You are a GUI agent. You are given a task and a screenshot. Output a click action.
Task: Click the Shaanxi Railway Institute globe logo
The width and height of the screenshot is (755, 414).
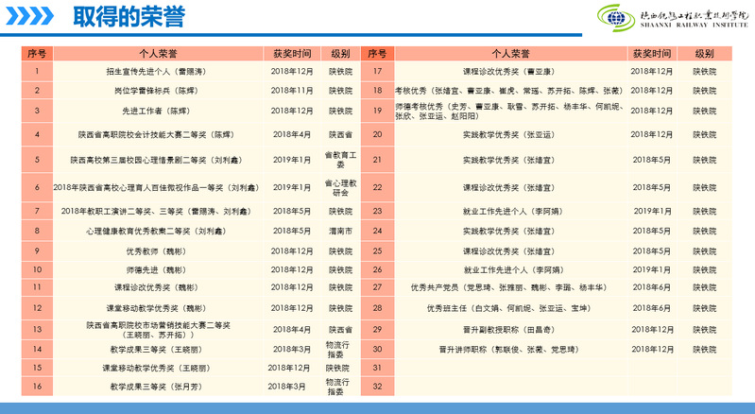616,16
